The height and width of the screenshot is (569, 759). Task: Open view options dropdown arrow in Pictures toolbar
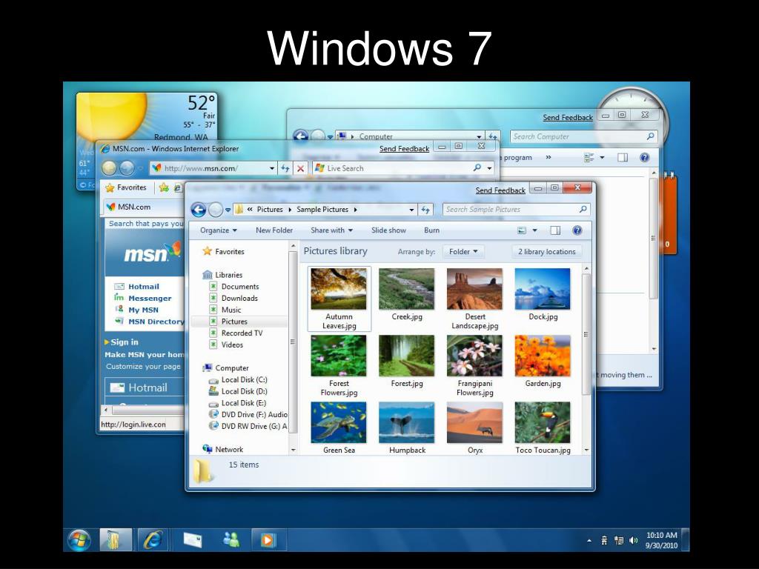point(535,230)
